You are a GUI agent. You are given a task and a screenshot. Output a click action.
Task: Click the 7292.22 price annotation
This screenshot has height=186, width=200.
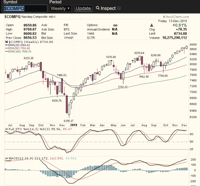click(x=123, y=87)
